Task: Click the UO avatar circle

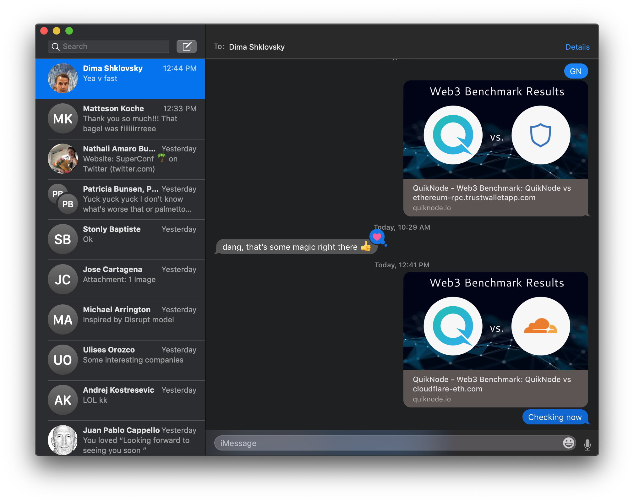Action: point(63,360)
